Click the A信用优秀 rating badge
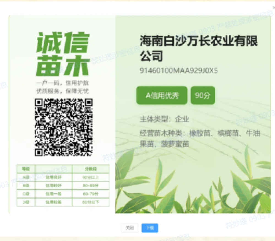The height and width of the screenshot is (241, 275). (162, 95)
